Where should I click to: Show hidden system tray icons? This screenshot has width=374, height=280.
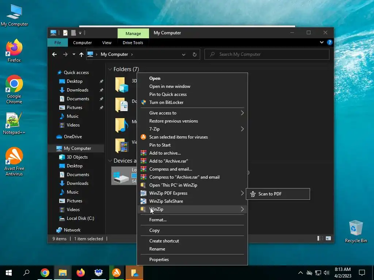[x=301, y=273]
